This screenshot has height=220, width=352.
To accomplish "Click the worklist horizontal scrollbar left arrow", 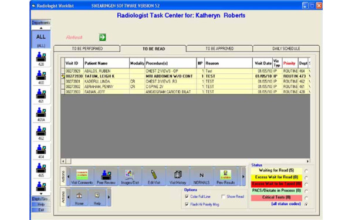I will [x=63, y=161].
